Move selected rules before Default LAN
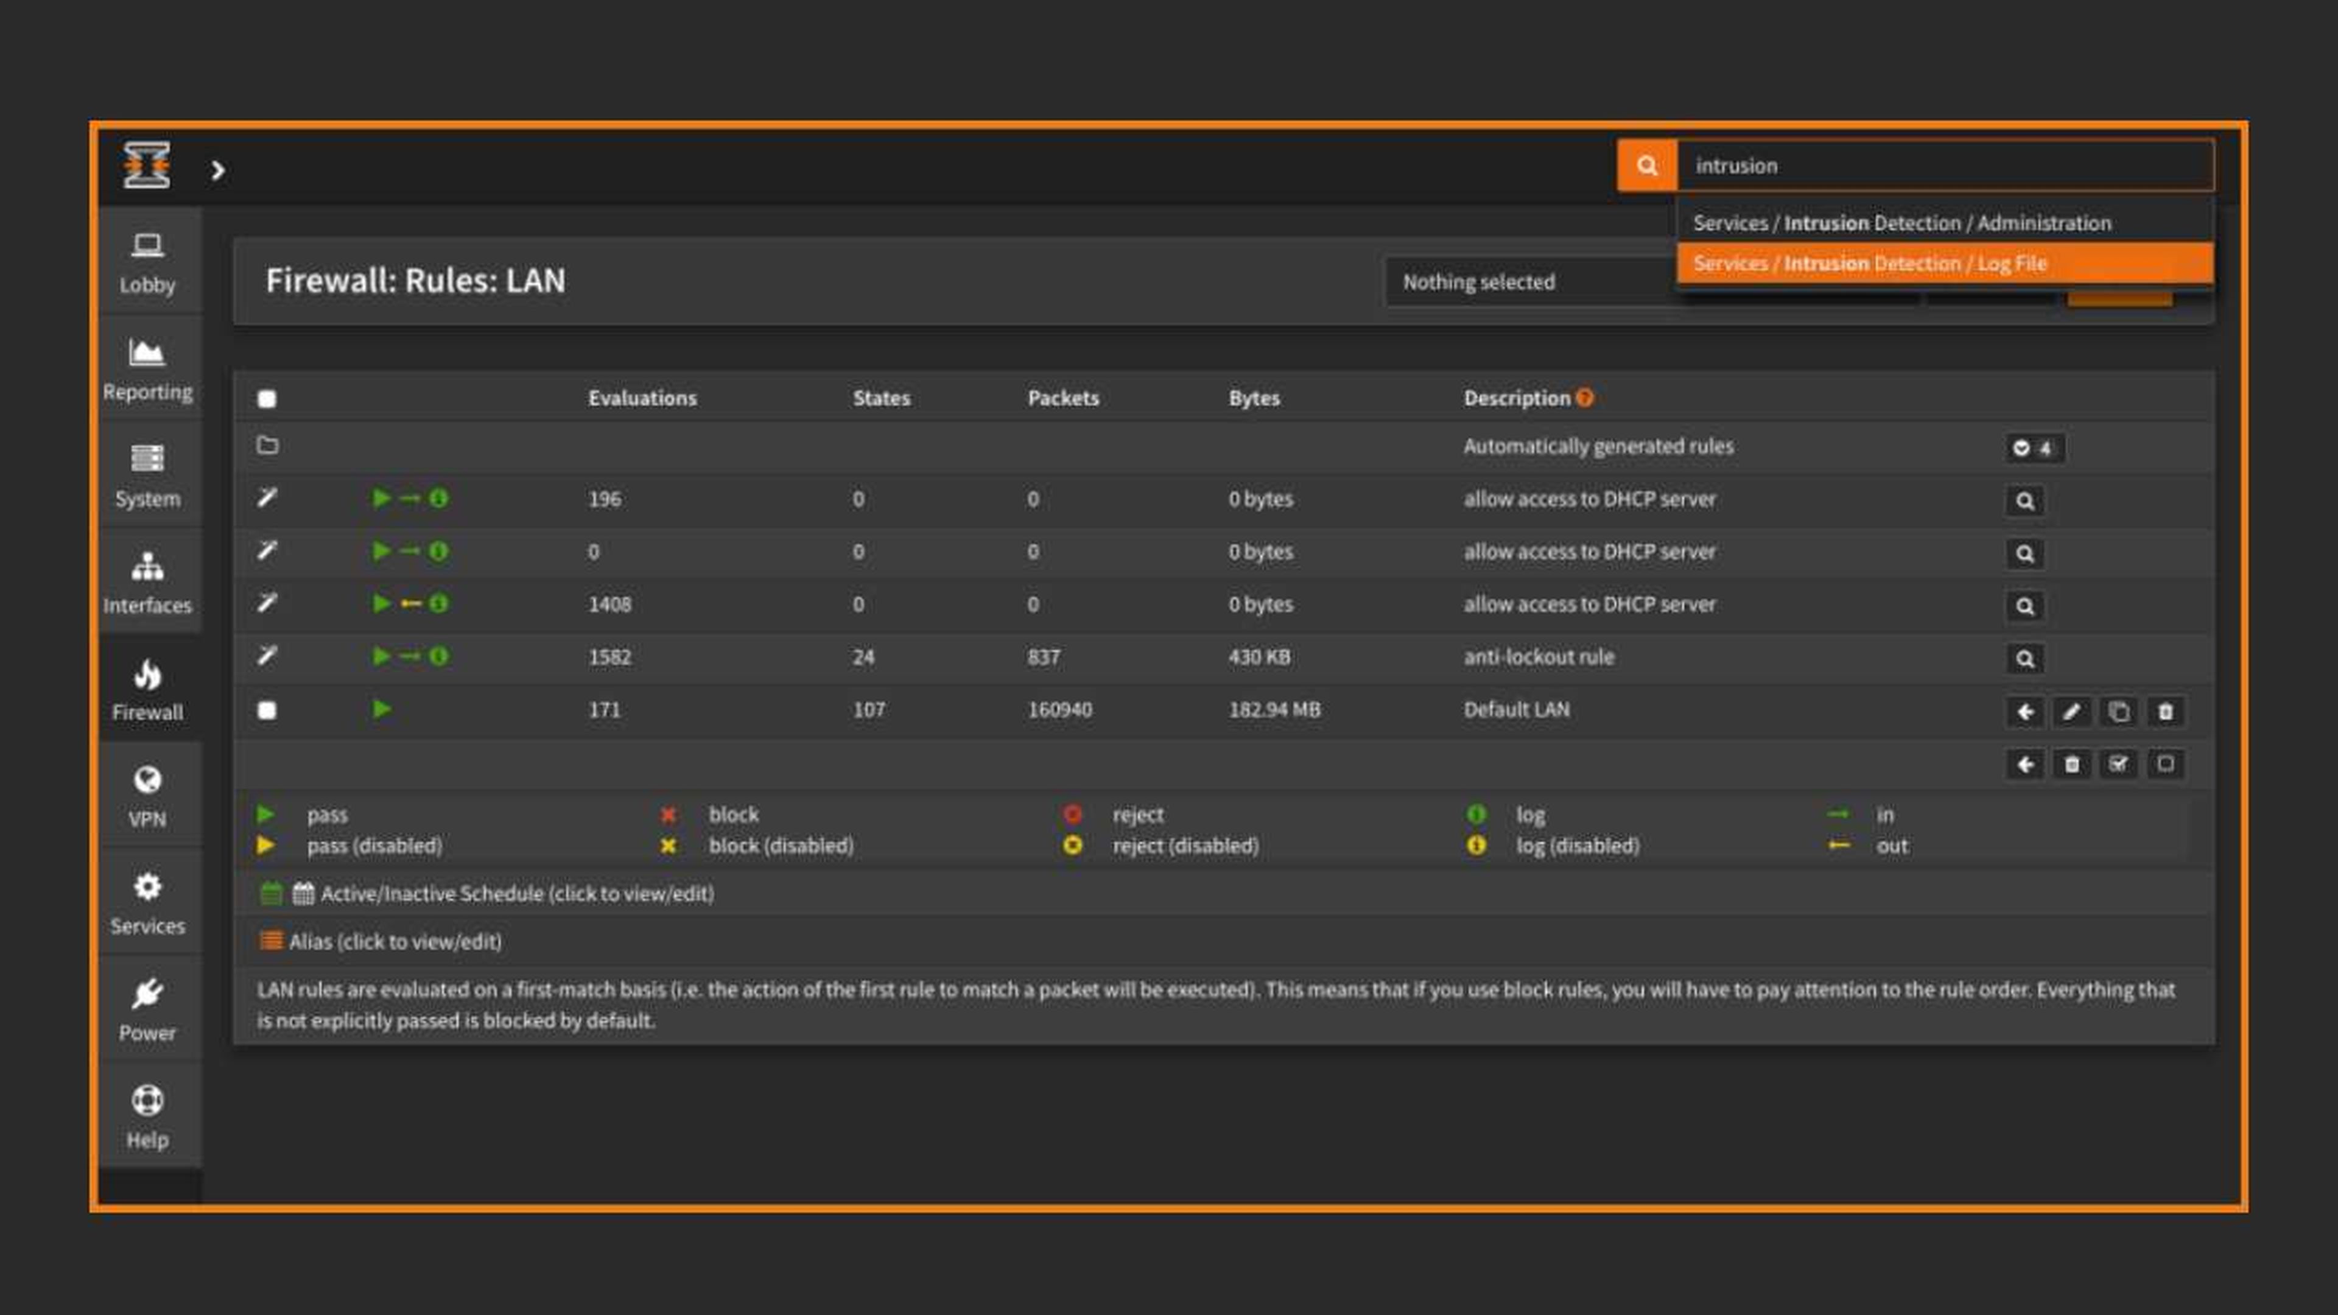The image size is (2338, 1315). pos(2025,712)
